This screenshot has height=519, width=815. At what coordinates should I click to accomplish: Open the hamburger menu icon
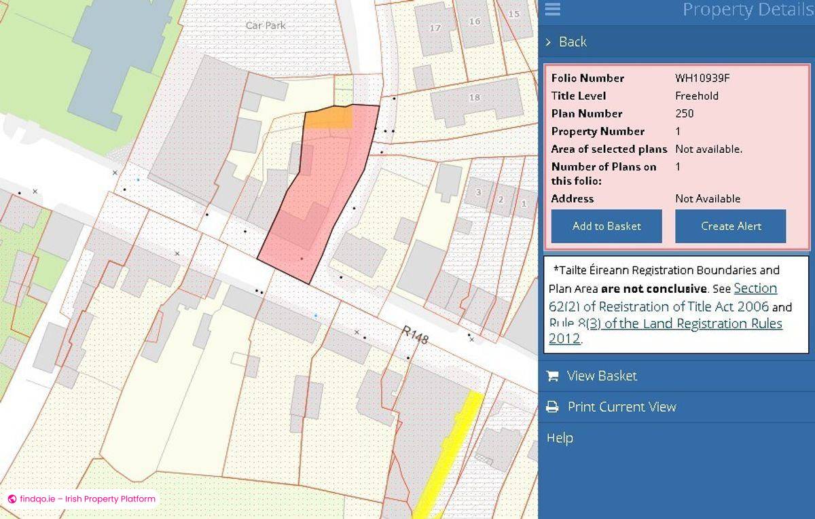pyautogui.click(x=552, y=10)
